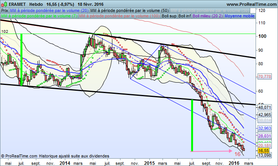
Task: Click the Boll milieu (20 2) label
Action: point(208,16)
